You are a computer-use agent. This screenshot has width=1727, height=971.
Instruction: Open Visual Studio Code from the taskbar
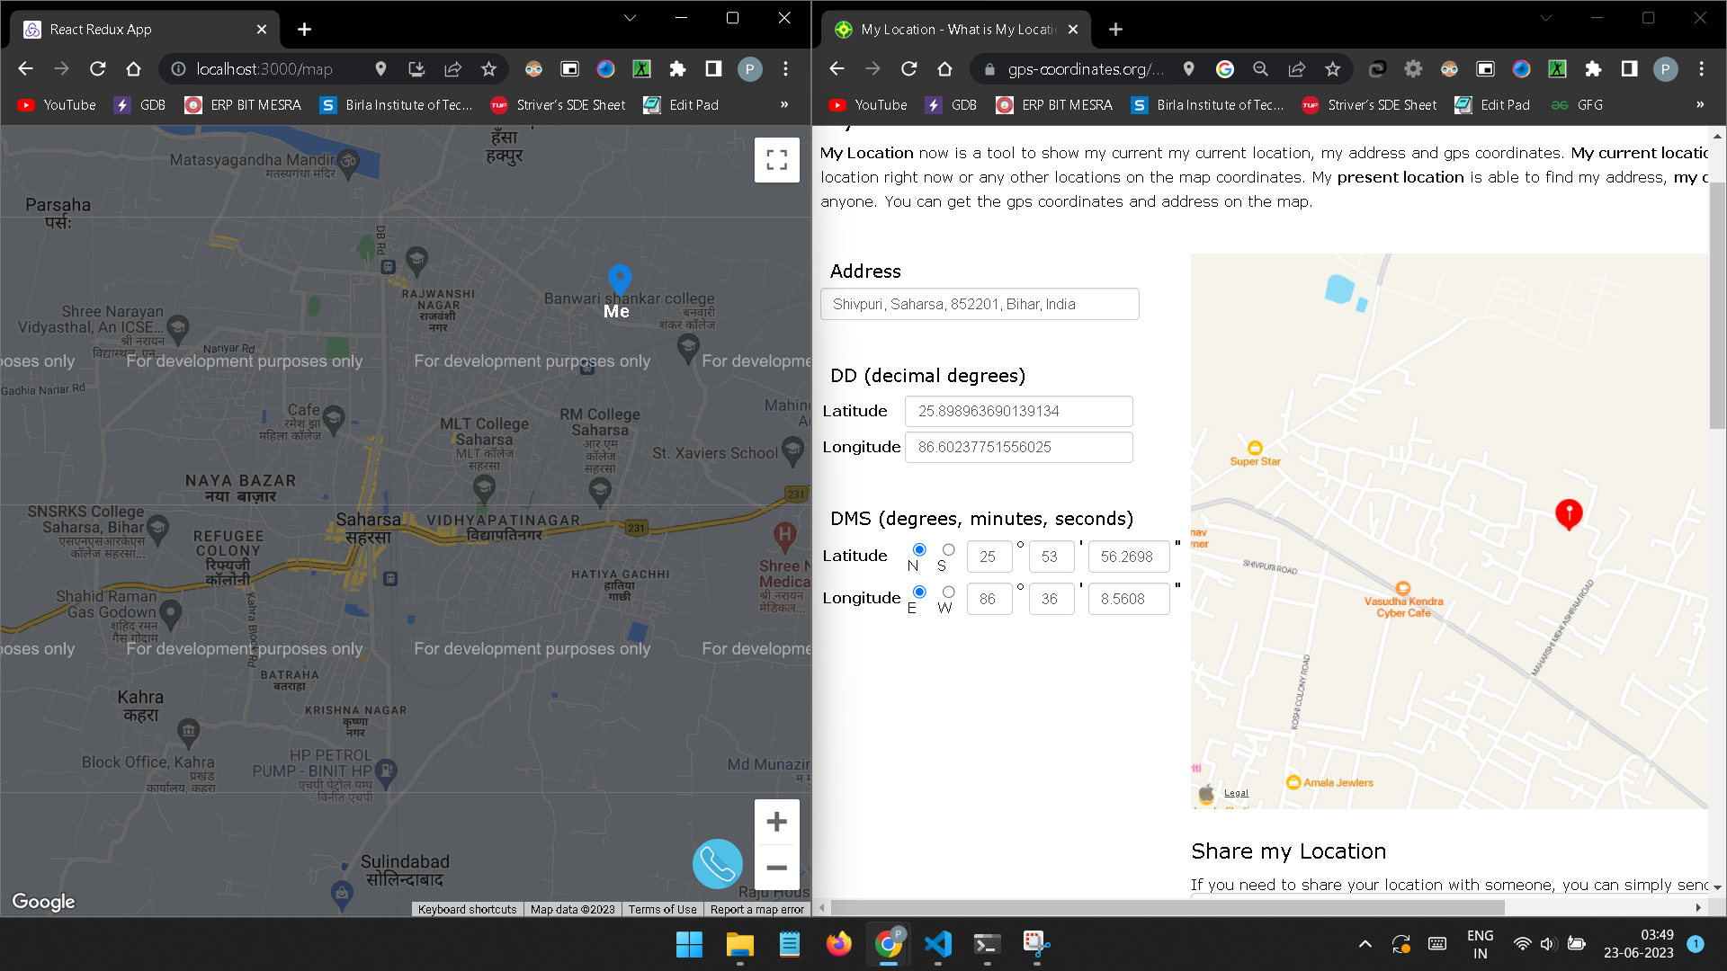pos(937,944)
